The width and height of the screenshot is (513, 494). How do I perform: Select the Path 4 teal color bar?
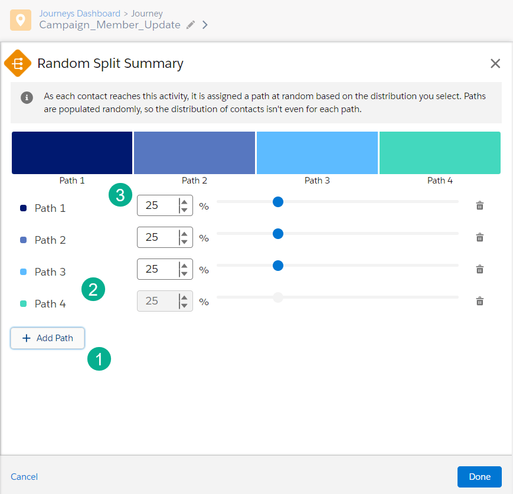click(x=440, y=153)
